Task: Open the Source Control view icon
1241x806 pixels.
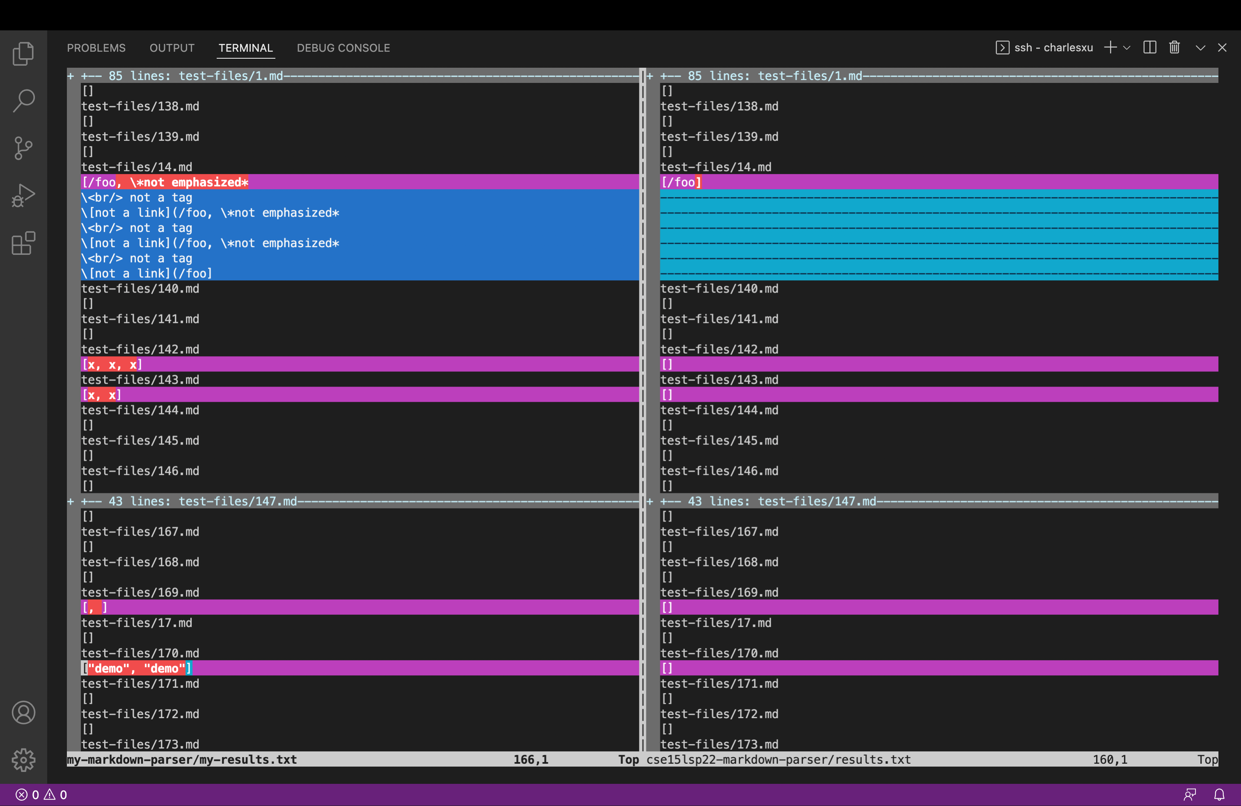Action: coord(23,148)
